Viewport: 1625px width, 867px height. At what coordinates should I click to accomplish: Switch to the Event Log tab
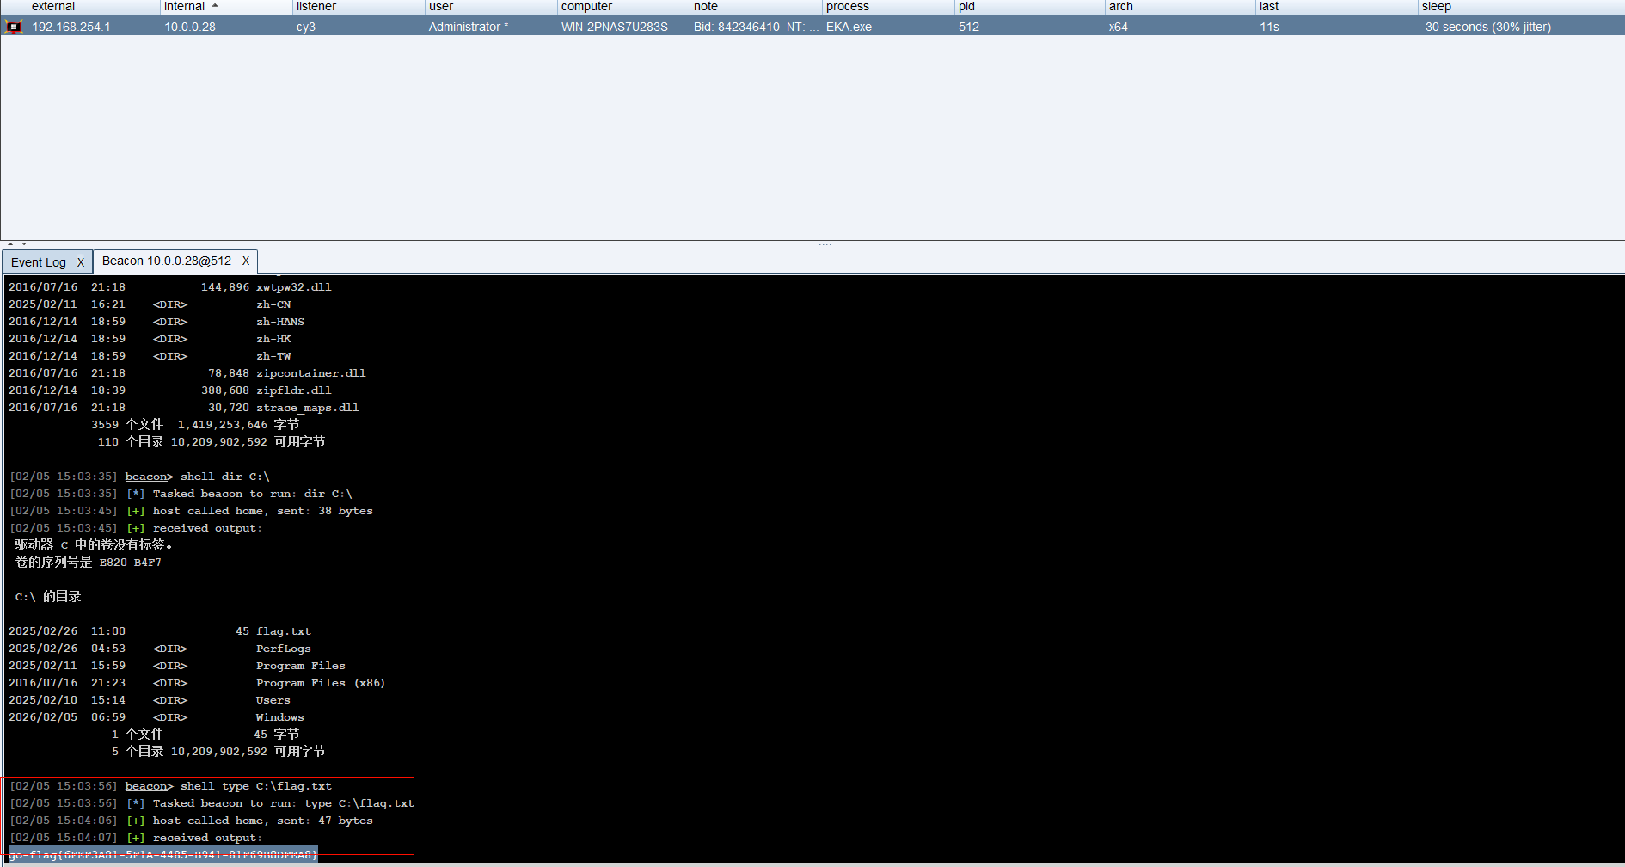pyautogui.click(x=39, y=262)
